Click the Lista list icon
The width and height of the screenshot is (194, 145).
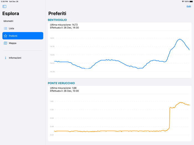(x=5, y=28)
